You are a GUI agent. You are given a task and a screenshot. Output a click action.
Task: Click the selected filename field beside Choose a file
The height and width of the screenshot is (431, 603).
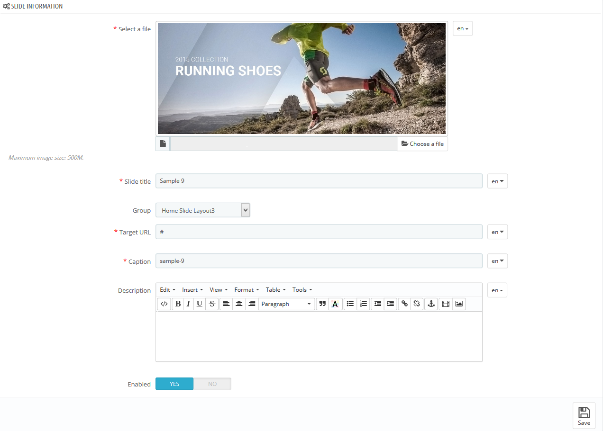pyautogui.click(x=283, y=144)
